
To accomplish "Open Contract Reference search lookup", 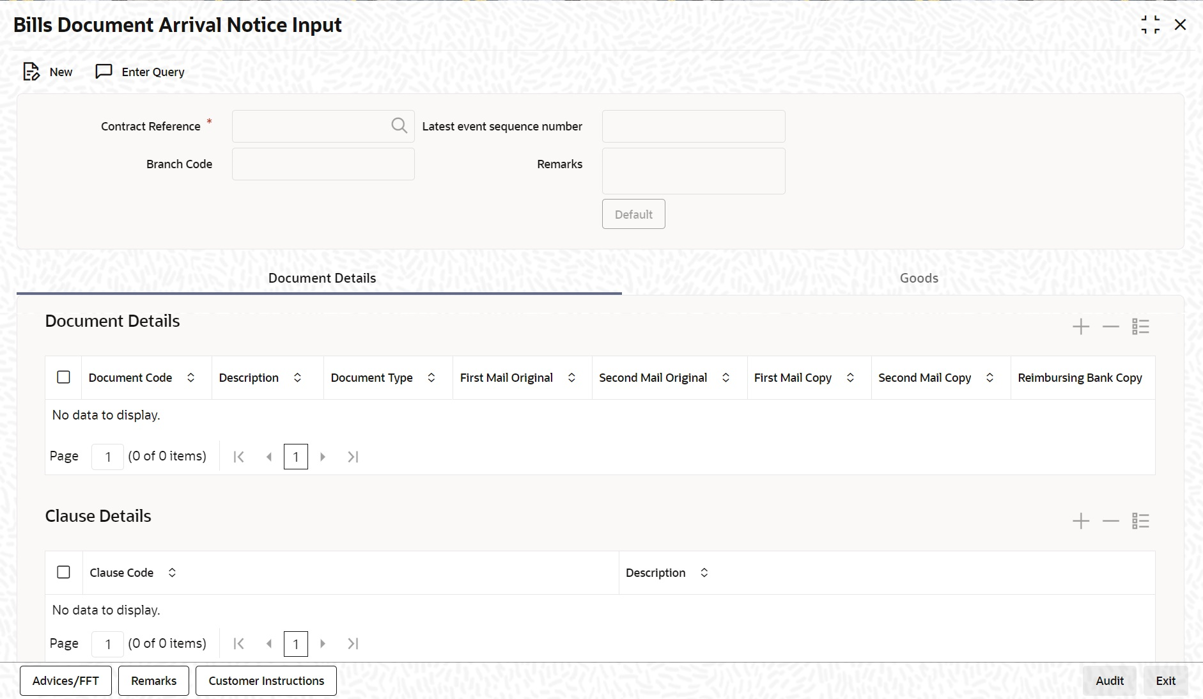I will (x=399, y=126).
